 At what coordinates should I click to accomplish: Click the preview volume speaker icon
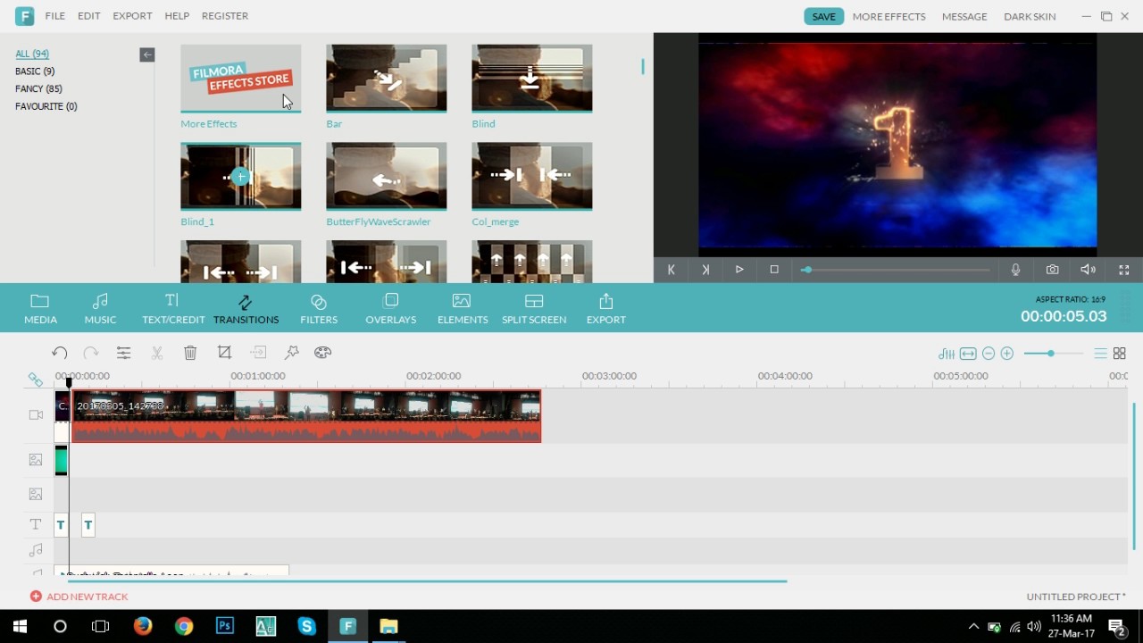click(1088, 270)
